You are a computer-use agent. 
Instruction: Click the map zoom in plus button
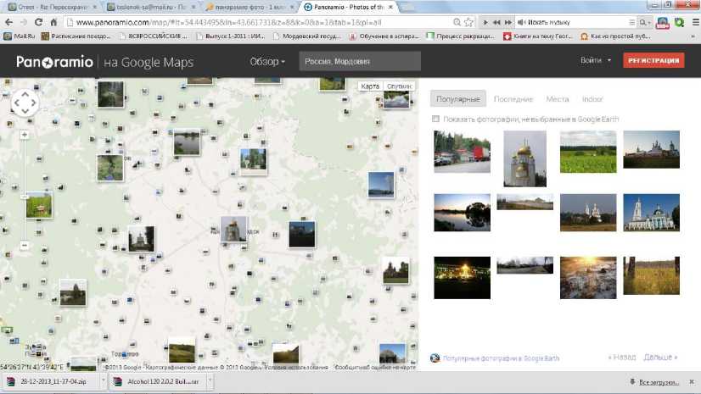(25, 135)
